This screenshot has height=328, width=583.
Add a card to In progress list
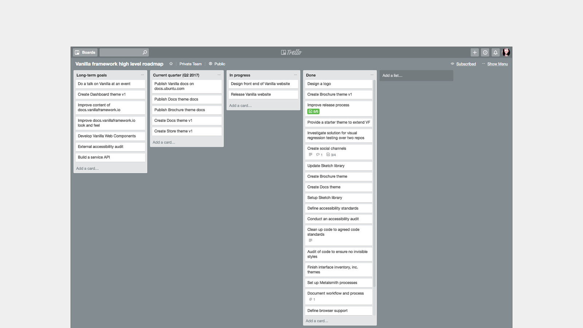pyautogui.click(x=240, y=106)
